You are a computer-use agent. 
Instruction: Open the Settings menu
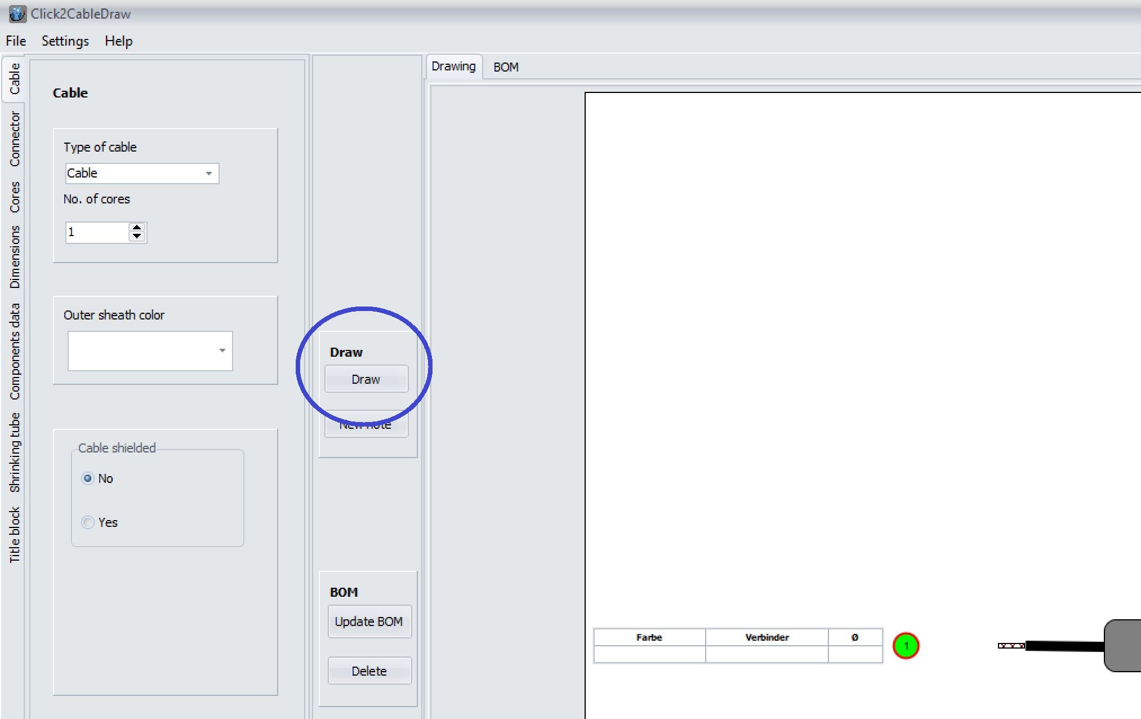[65, 41]
